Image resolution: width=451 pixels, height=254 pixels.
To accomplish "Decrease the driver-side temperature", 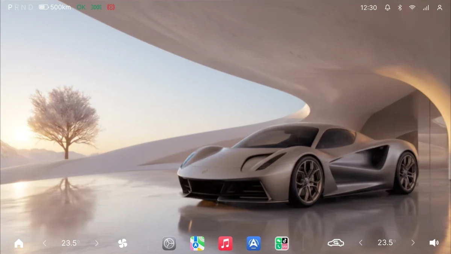I will 44,243.
